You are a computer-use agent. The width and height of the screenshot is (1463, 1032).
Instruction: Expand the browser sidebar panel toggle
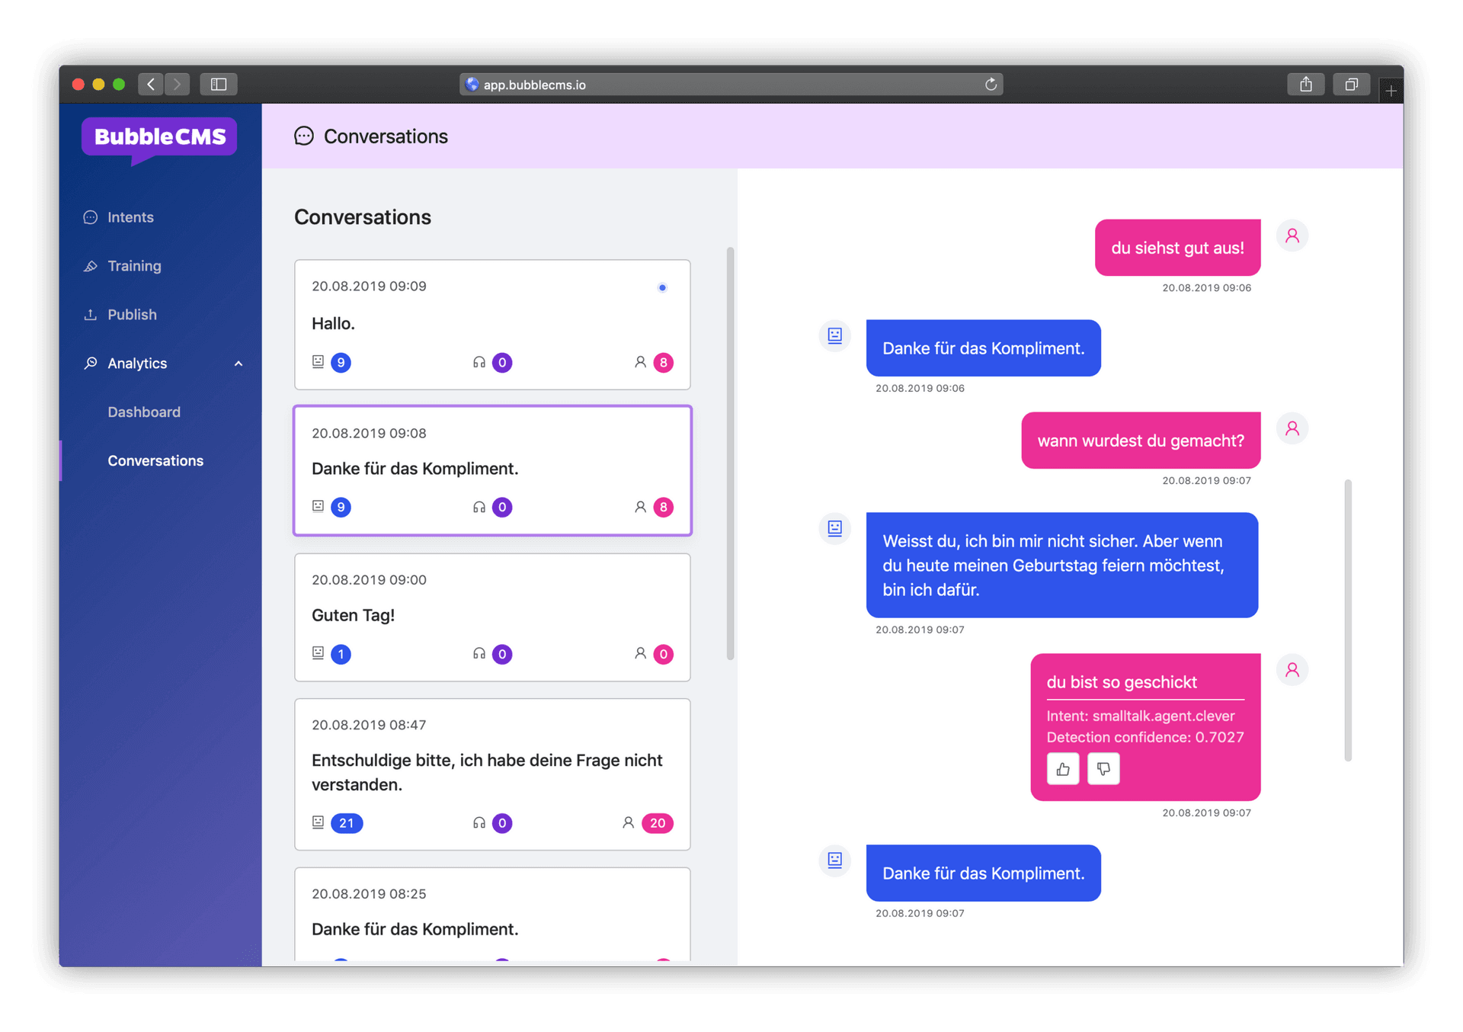coord(218,84)
